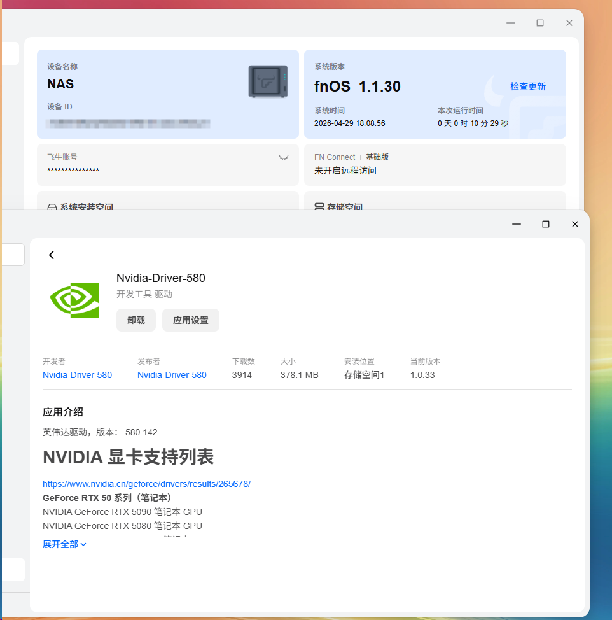612x620 pixels.
Task: Reveal the hidden 飞牛账号 with eye icon
Action: coord(284,158)
